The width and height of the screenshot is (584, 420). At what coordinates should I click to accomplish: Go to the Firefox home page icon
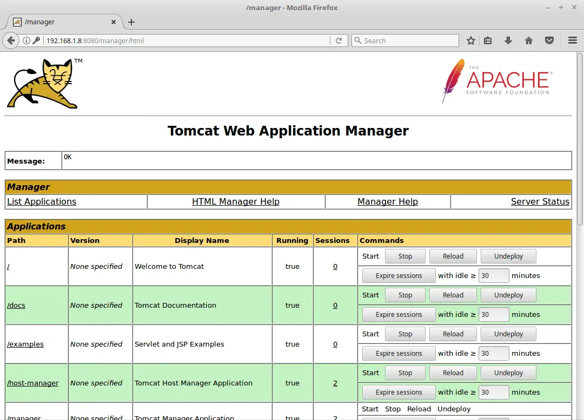tap(529, 40)
